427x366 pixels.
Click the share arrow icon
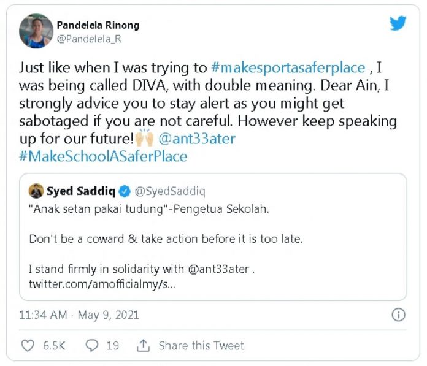pyautogui.click(x=144, y=346)
